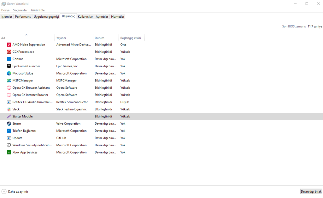The width and height of the screenshot is (323, 198).
Task: Click the Cortana blue square icon
Action: point(9,59)
